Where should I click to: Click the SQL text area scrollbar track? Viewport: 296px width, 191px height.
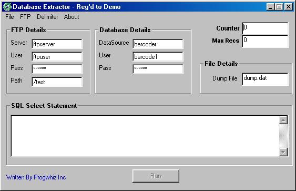pos(283,136)
